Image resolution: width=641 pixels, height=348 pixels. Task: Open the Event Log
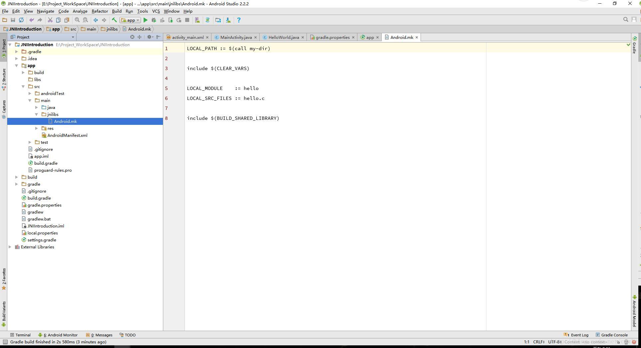pyautogui.click(x=576, y=335)
